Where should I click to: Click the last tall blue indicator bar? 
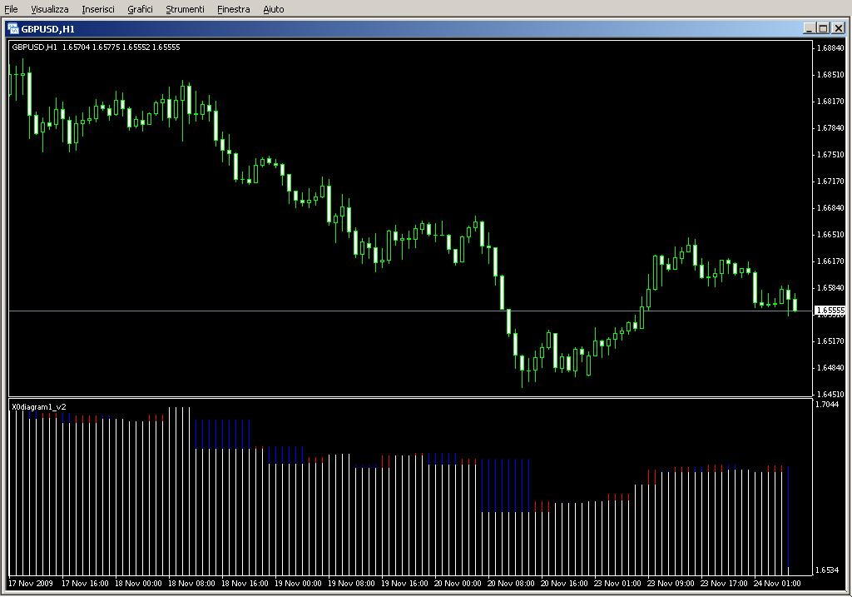[789, 516]
